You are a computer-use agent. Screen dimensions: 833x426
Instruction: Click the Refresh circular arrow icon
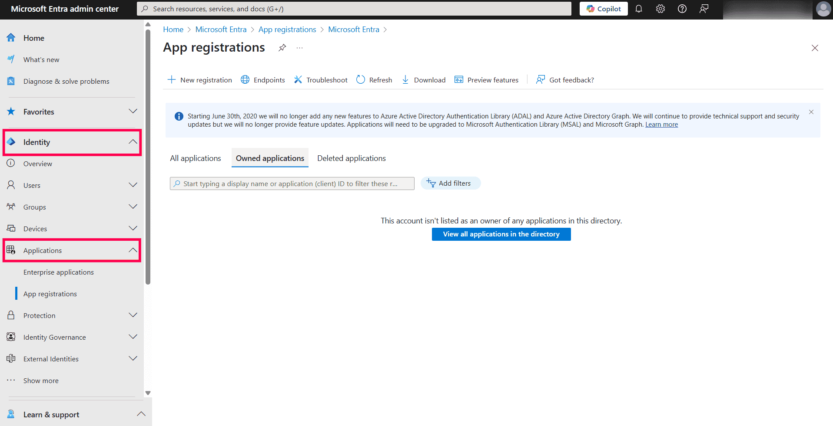pos(361,79)
